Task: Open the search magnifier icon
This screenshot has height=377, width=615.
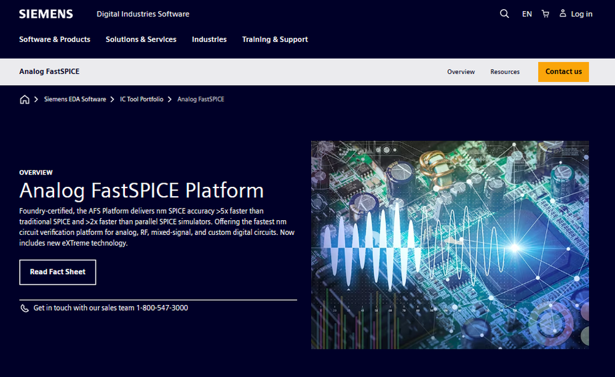Action: (504, 14)
